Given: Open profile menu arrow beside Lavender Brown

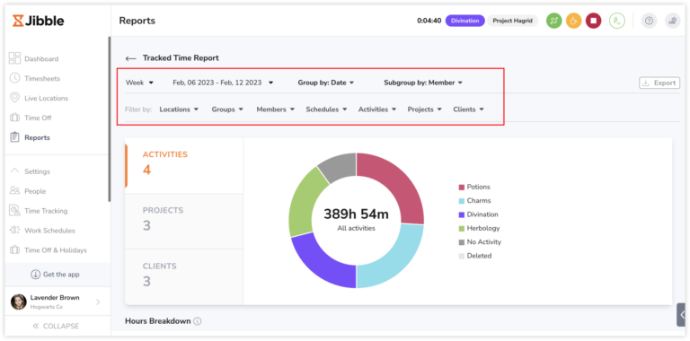Looking at the screenshot, I should [98, 302].
